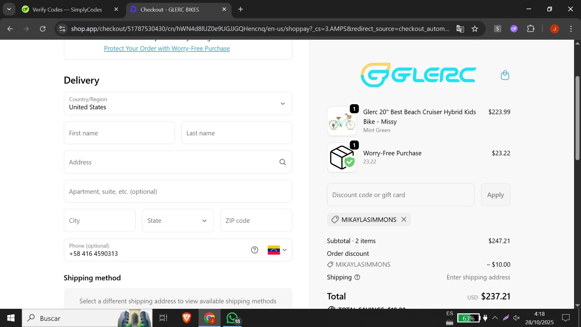Close the Checkout - GLERC BIKES tab
The width and height of the screenshot is (581, 327).
click(224, 9)
